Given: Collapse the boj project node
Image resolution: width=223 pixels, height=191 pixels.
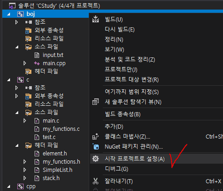Looking at the screenshot, I should coord(9,14).
